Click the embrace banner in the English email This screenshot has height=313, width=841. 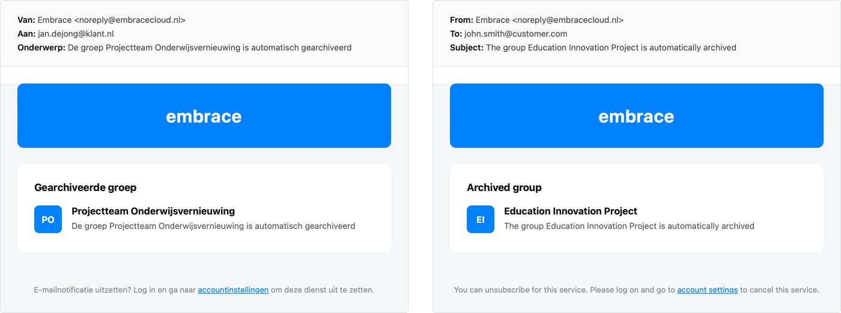tap(637, 115)
